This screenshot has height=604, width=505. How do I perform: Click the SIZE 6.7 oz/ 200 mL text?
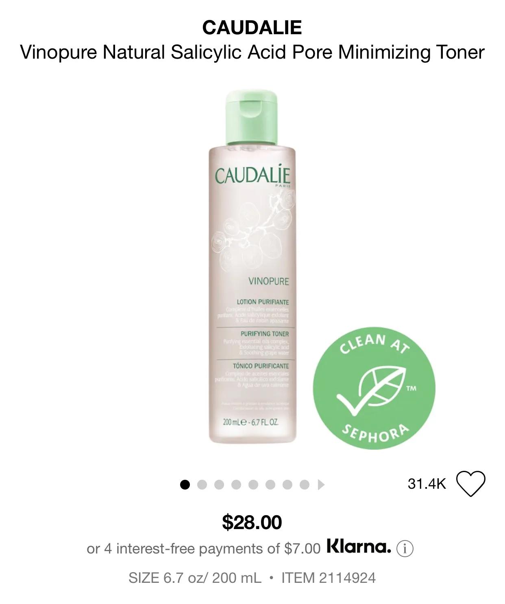click(195, 578)
